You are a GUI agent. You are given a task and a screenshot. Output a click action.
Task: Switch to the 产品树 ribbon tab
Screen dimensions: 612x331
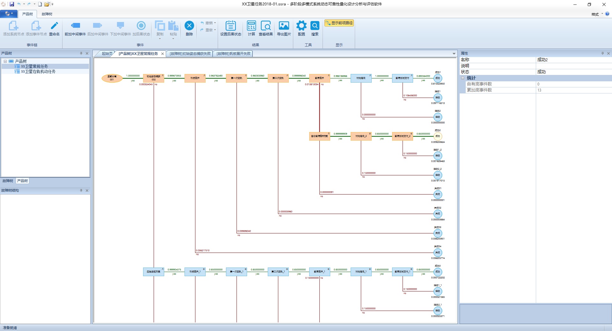pyautogui.click(x=27, y=14)
